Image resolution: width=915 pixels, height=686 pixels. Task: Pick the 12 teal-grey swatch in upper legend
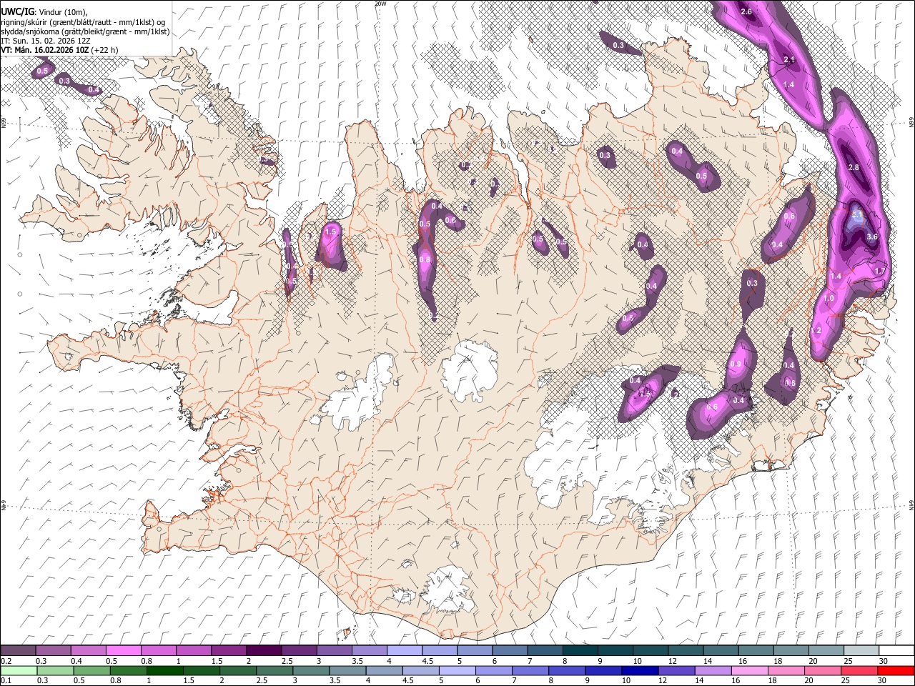tap(685, 650)
